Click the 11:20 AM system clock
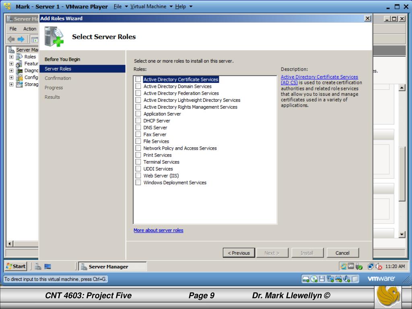The height and width of the screenshot is (309, 412). coord(395,266)
